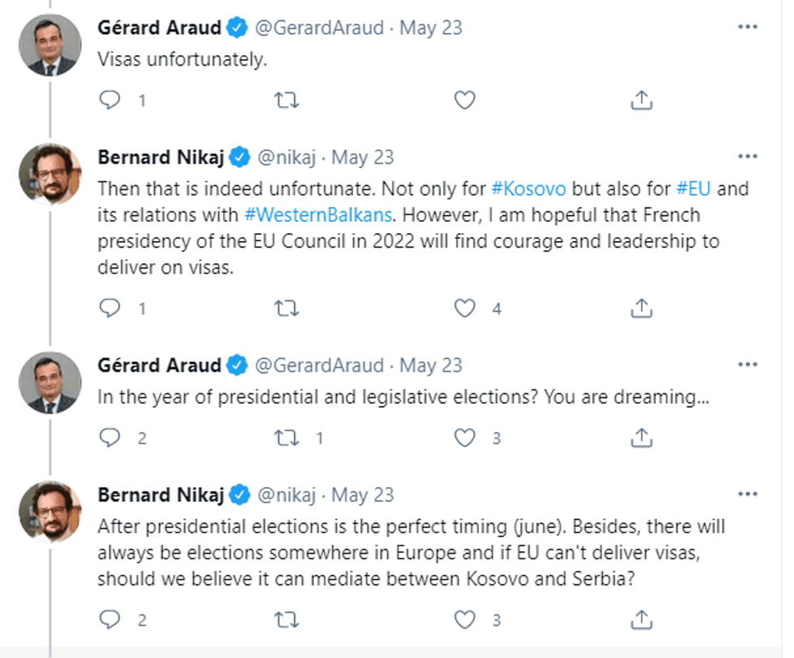794x658 pixels.
Task: Like the tweet mentioning French presidency
Action: point(463,308)
